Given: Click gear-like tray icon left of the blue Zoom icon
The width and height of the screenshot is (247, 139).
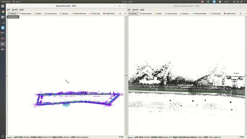Looking at the screenshot, I should [208, 2].
